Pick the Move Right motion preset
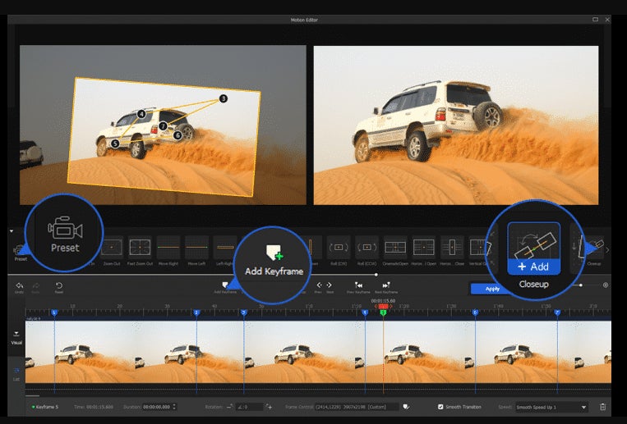Viewport: 627px width, 424px height. click(x=168, y=246)
